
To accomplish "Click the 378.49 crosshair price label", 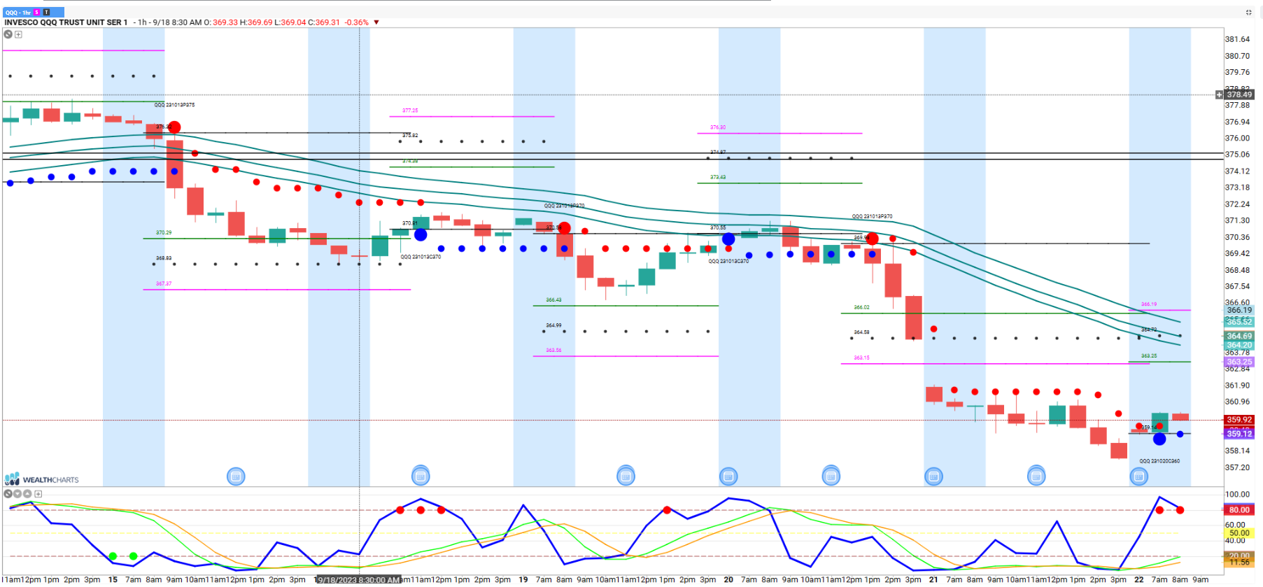I will click(1239, 94).
